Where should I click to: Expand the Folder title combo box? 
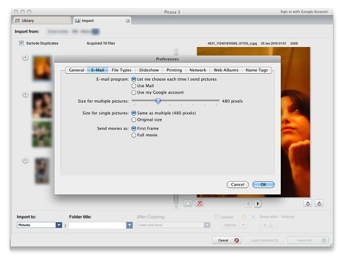[129, 225]
